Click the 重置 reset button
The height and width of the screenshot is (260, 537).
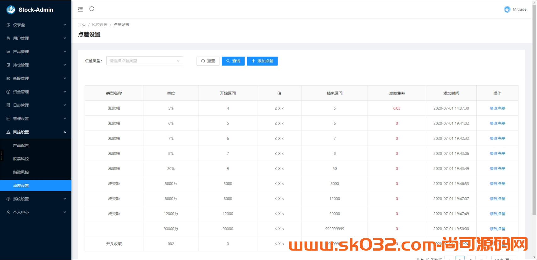click(x=208, y=61)
